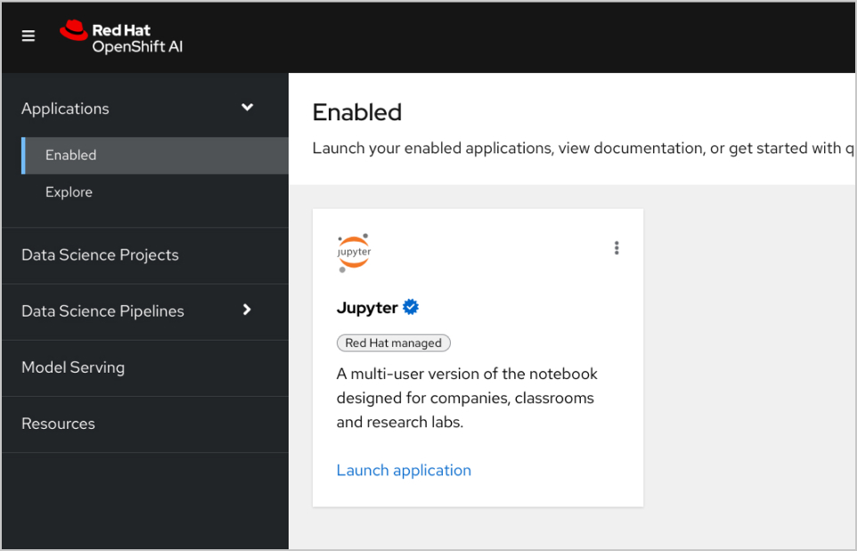Launch the Jupyter application
857x551 pixels.
(404, 470)
